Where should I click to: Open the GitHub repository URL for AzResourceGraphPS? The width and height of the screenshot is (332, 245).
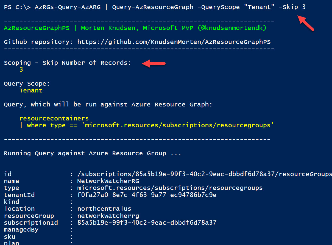[174, 42]
